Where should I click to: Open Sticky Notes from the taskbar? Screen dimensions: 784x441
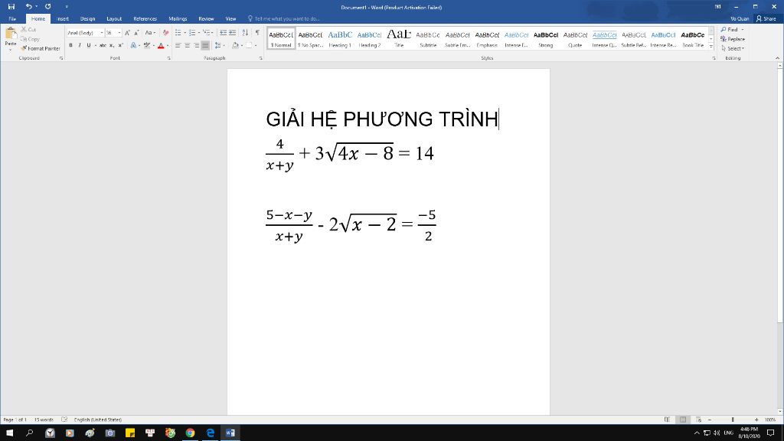130,433
